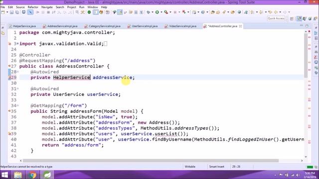Click the editor horizontal scrollbar

151,161
